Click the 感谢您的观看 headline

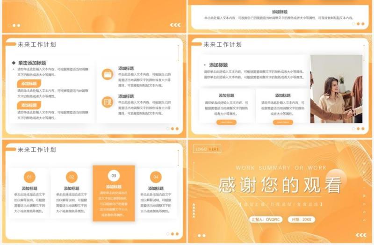tap(280, 185)
